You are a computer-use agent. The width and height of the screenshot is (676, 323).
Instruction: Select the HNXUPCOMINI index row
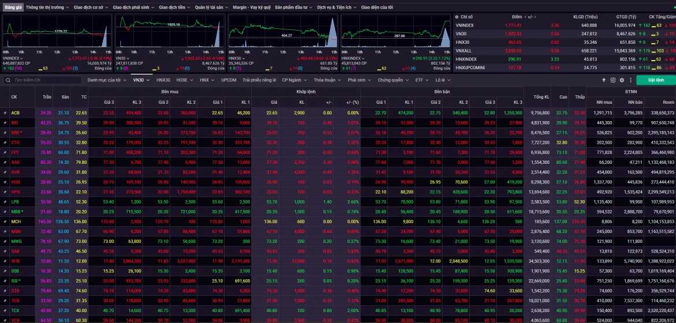(x=564, y=67)
